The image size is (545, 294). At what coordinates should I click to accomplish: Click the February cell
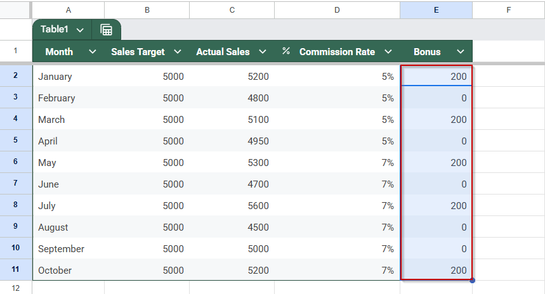[x=69, y=98]
